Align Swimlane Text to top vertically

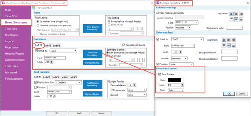224,46
